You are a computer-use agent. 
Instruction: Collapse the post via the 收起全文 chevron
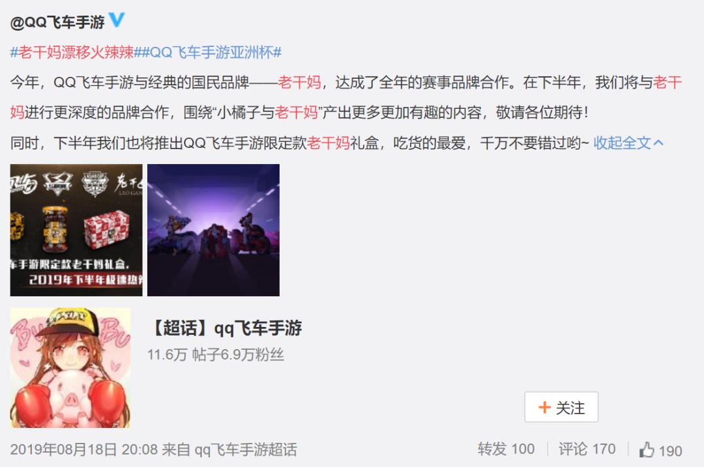(x=658, y=143)
